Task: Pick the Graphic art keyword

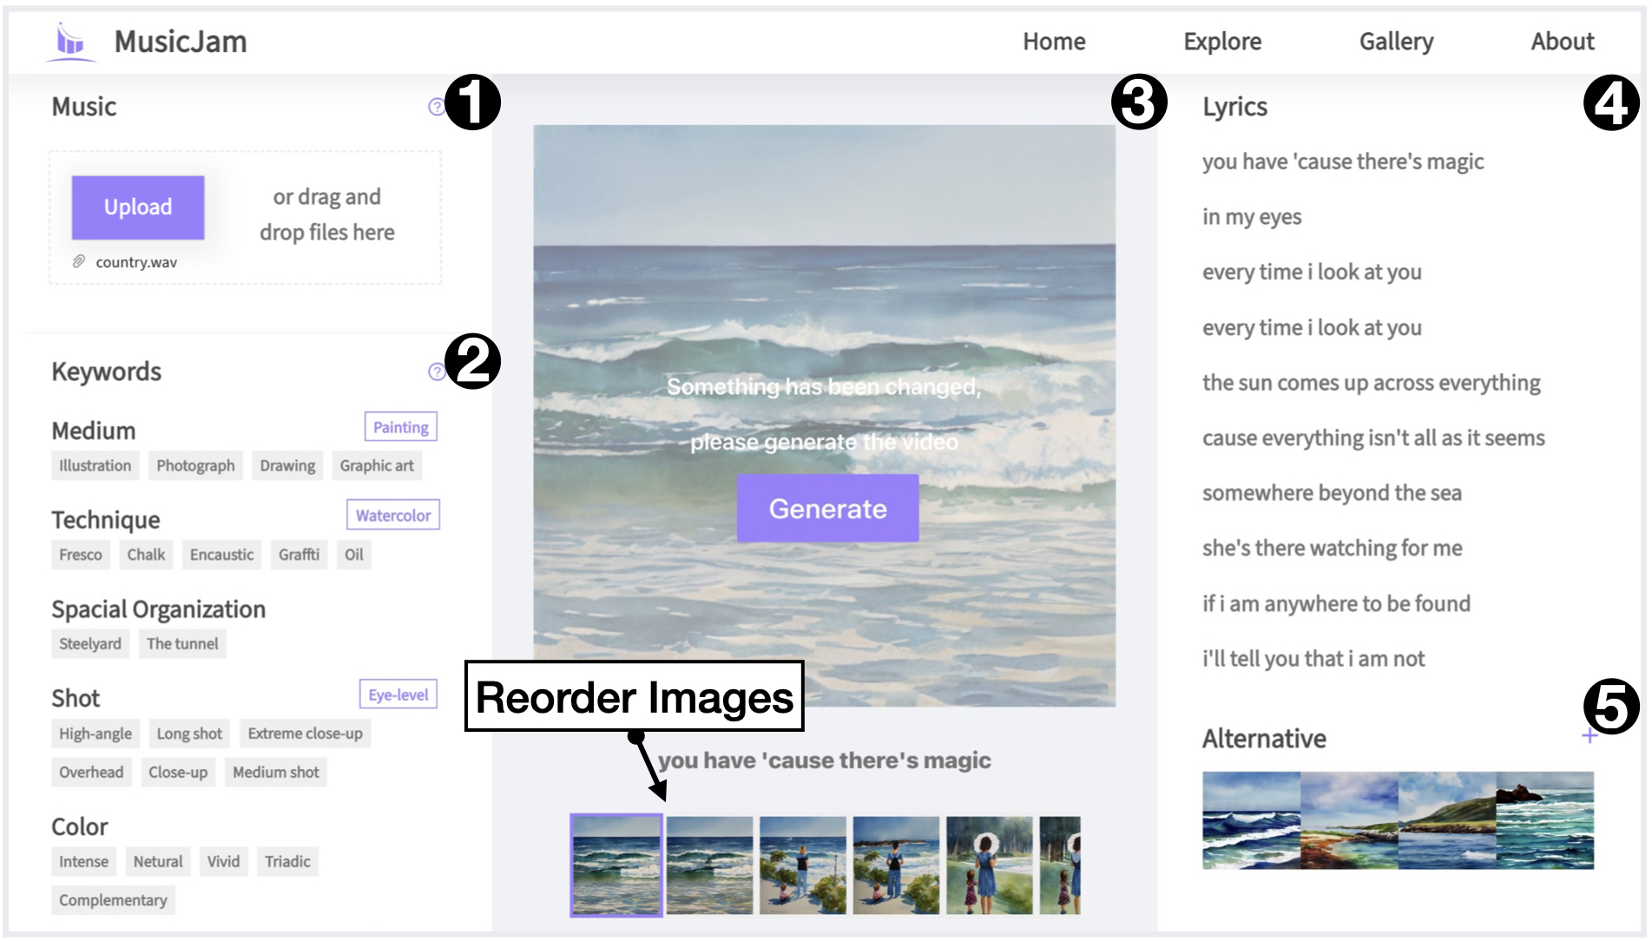Action: [x=377, y=465]
